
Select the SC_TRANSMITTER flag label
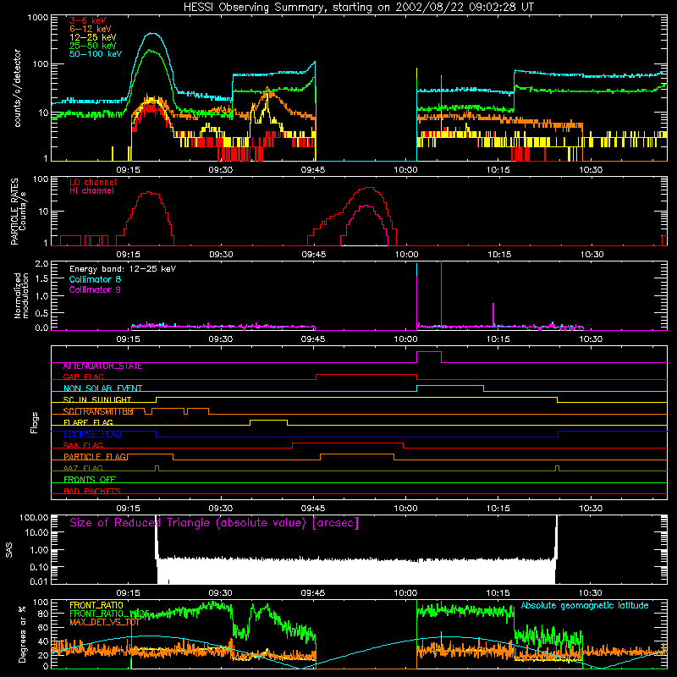tap(98, 411)
